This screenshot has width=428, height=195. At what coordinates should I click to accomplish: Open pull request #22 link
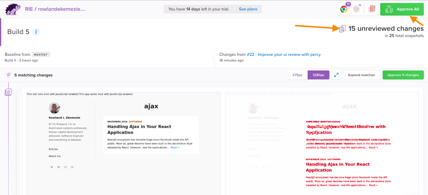coord(284,54)
